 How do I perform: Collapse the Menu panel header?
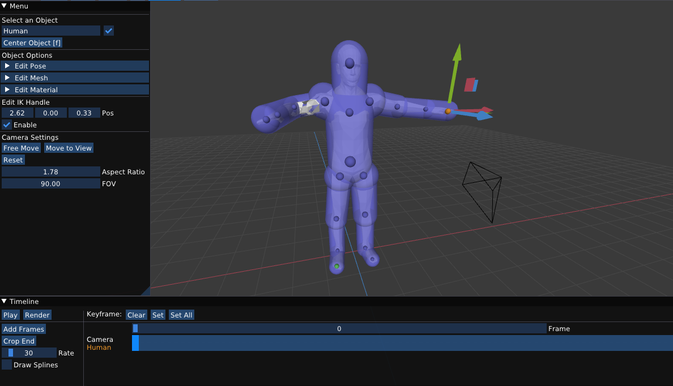[5, 6]
